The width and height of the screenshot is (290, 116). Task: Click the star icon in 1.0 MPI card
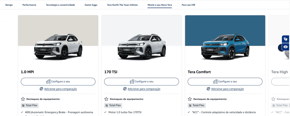(23, 99)
